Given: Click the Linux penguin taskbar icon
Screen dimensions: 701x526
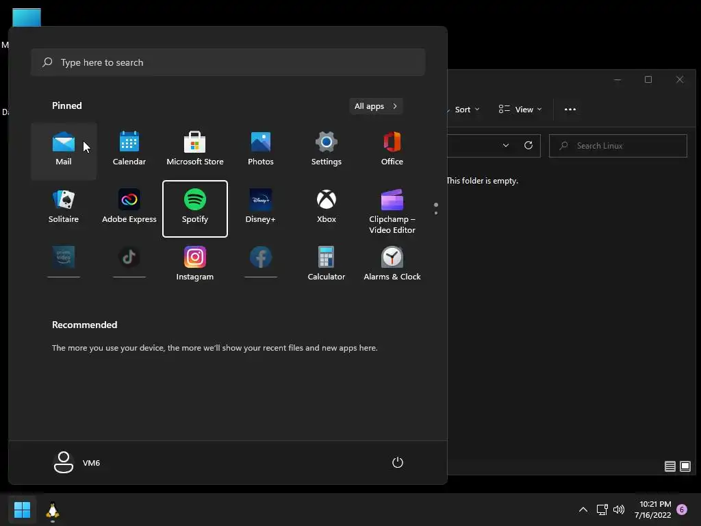Looking at the screenshot, I should [53, 510].
